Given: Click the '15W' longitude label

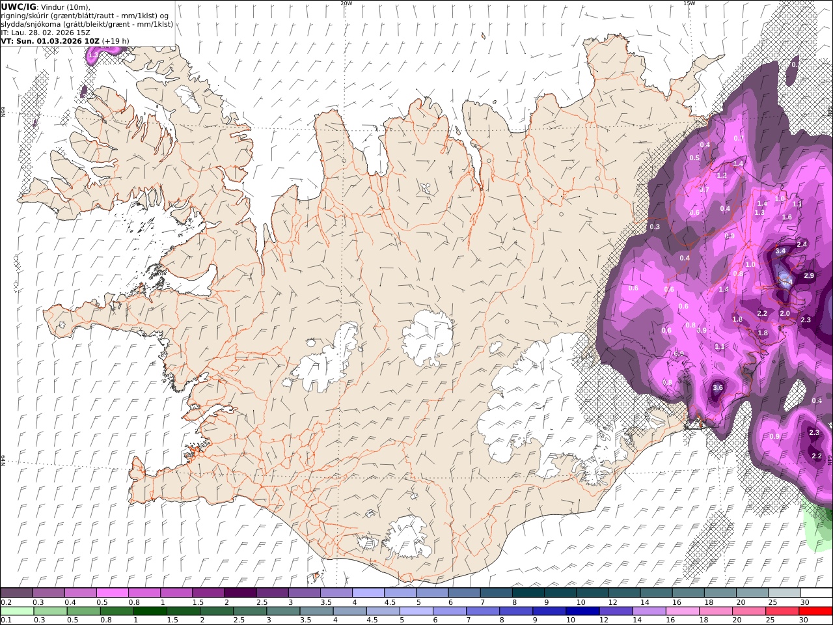Looking at the screenshot, I should (689, 3).
